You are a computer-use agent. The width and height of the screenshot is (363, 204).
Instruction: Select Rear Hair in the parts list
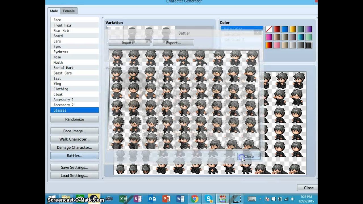coord(75,31)
